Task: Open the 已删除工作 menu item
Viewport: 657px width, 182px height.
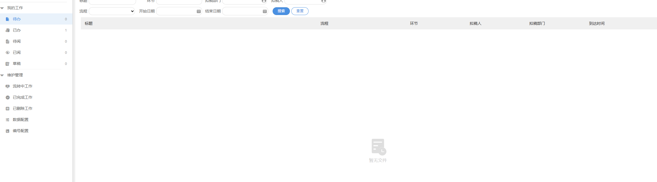Action: [x=36, y=108]
